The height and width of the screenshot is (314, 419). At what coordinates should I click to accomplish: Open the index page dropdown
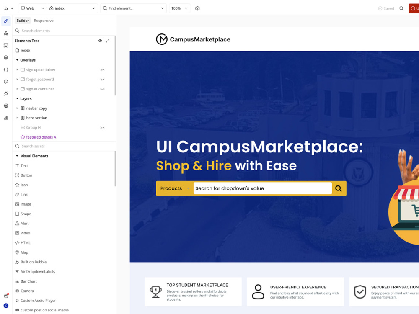(x=72, y=8)
